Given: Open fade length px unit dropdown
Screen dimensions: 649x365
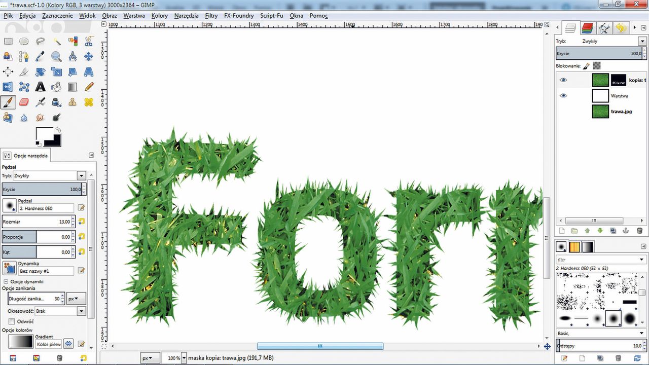Looking at the screenshot, I should click(76, 299).
